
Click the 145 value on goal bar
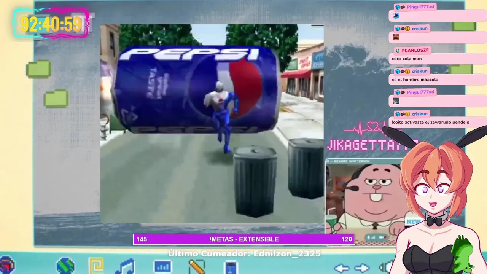[142, 239]
